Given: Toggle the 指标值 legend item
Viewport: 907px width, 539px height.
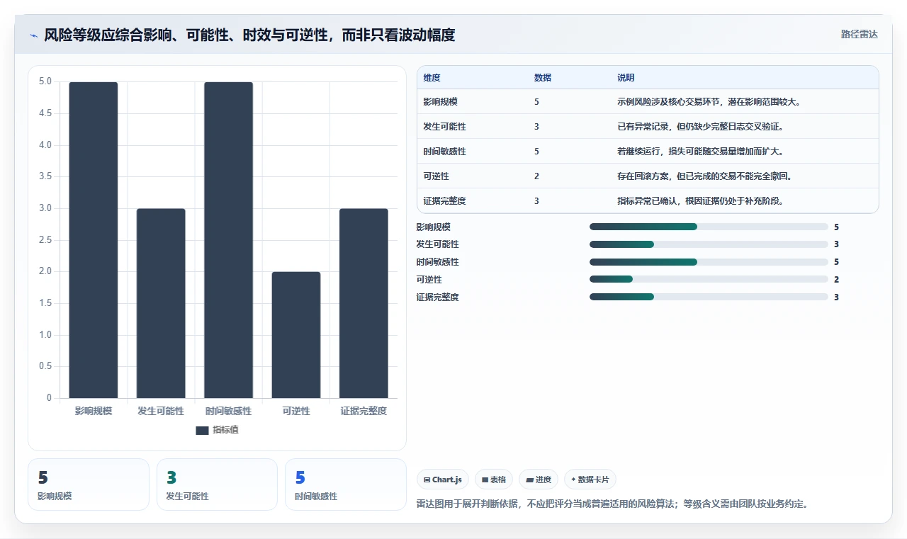Looking at the screenshot, I should [217, 430].
